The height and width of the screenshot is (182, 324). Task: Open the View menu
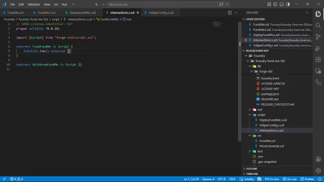47,4
